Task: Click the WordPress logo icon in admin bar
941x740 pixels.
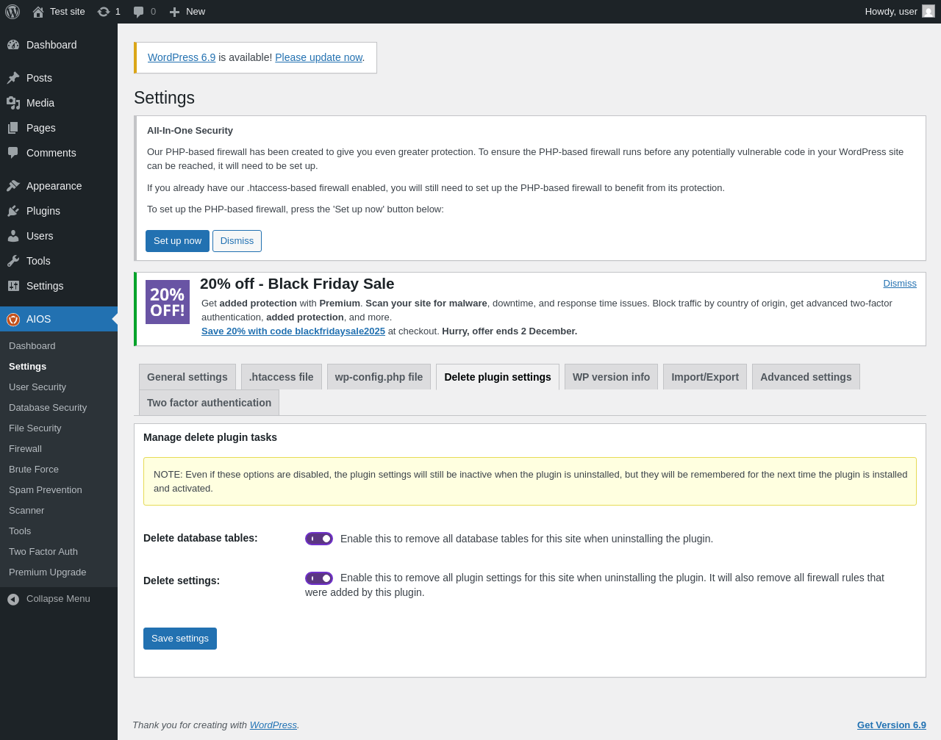Action: tap(12, 12)
